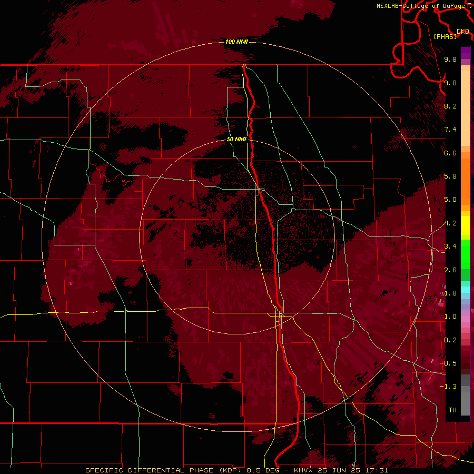Pick the orange segment of the color bar
This screenshot has height=474, width=474.
coord(465,182)
